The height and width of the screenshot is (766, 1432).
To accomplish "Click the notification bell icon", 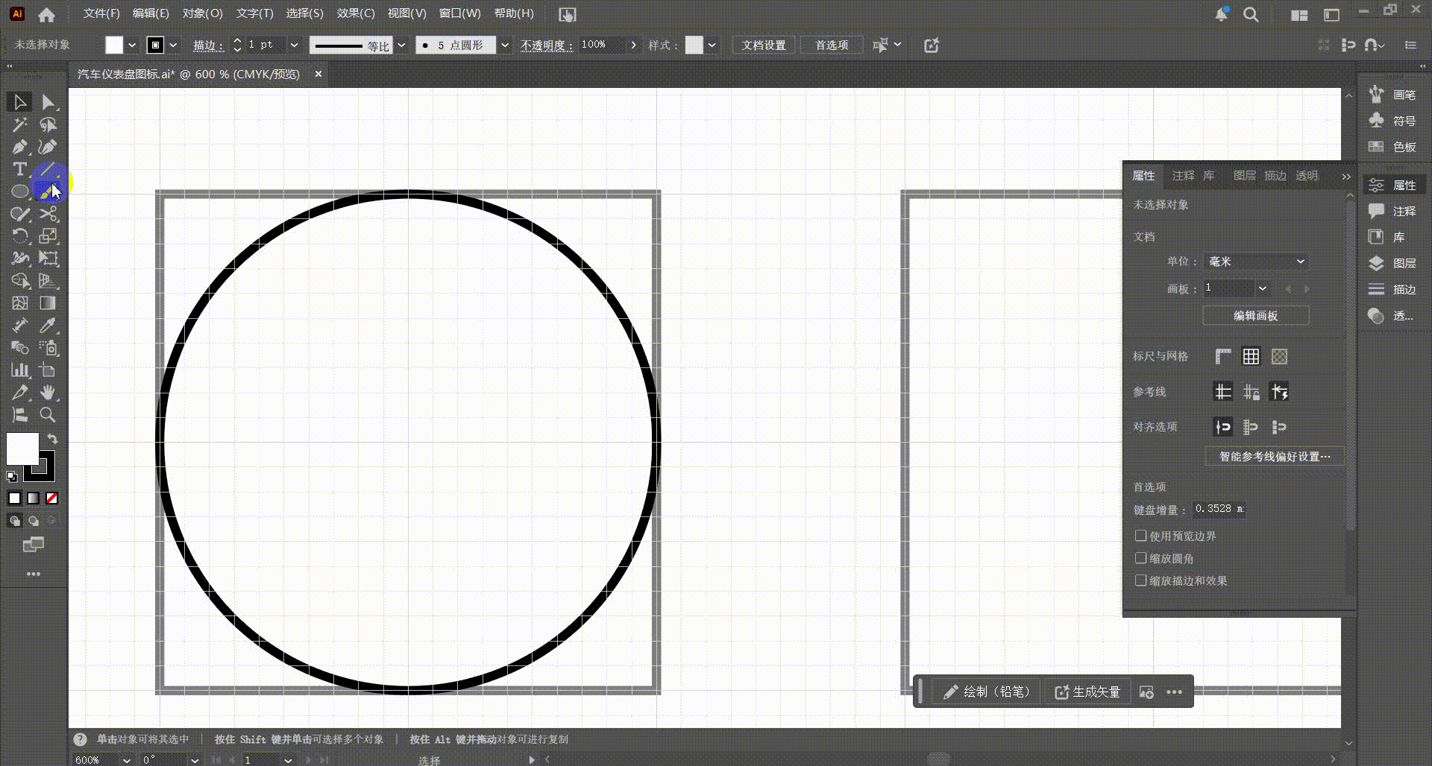I will pyautogui.click(x=1221, y=14).
